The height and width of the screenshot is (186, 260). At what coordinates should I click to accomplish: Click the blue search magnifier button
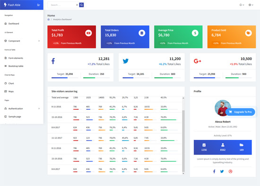(x=81, y=5)
